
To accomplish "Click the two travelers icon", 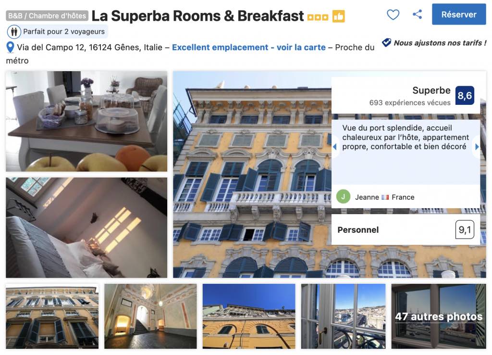I will pyautogui.click(x=14, y=32).
